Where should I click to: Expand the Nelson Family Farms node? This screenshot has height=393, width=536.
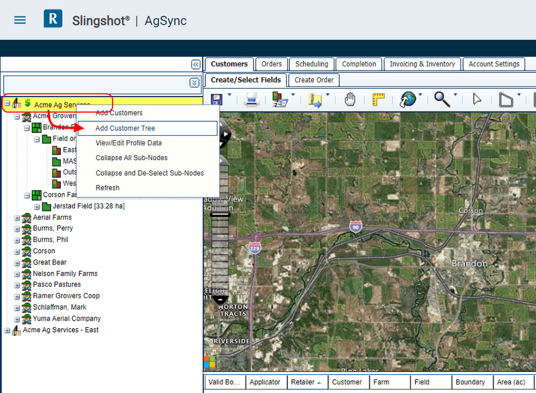[17, 275]
